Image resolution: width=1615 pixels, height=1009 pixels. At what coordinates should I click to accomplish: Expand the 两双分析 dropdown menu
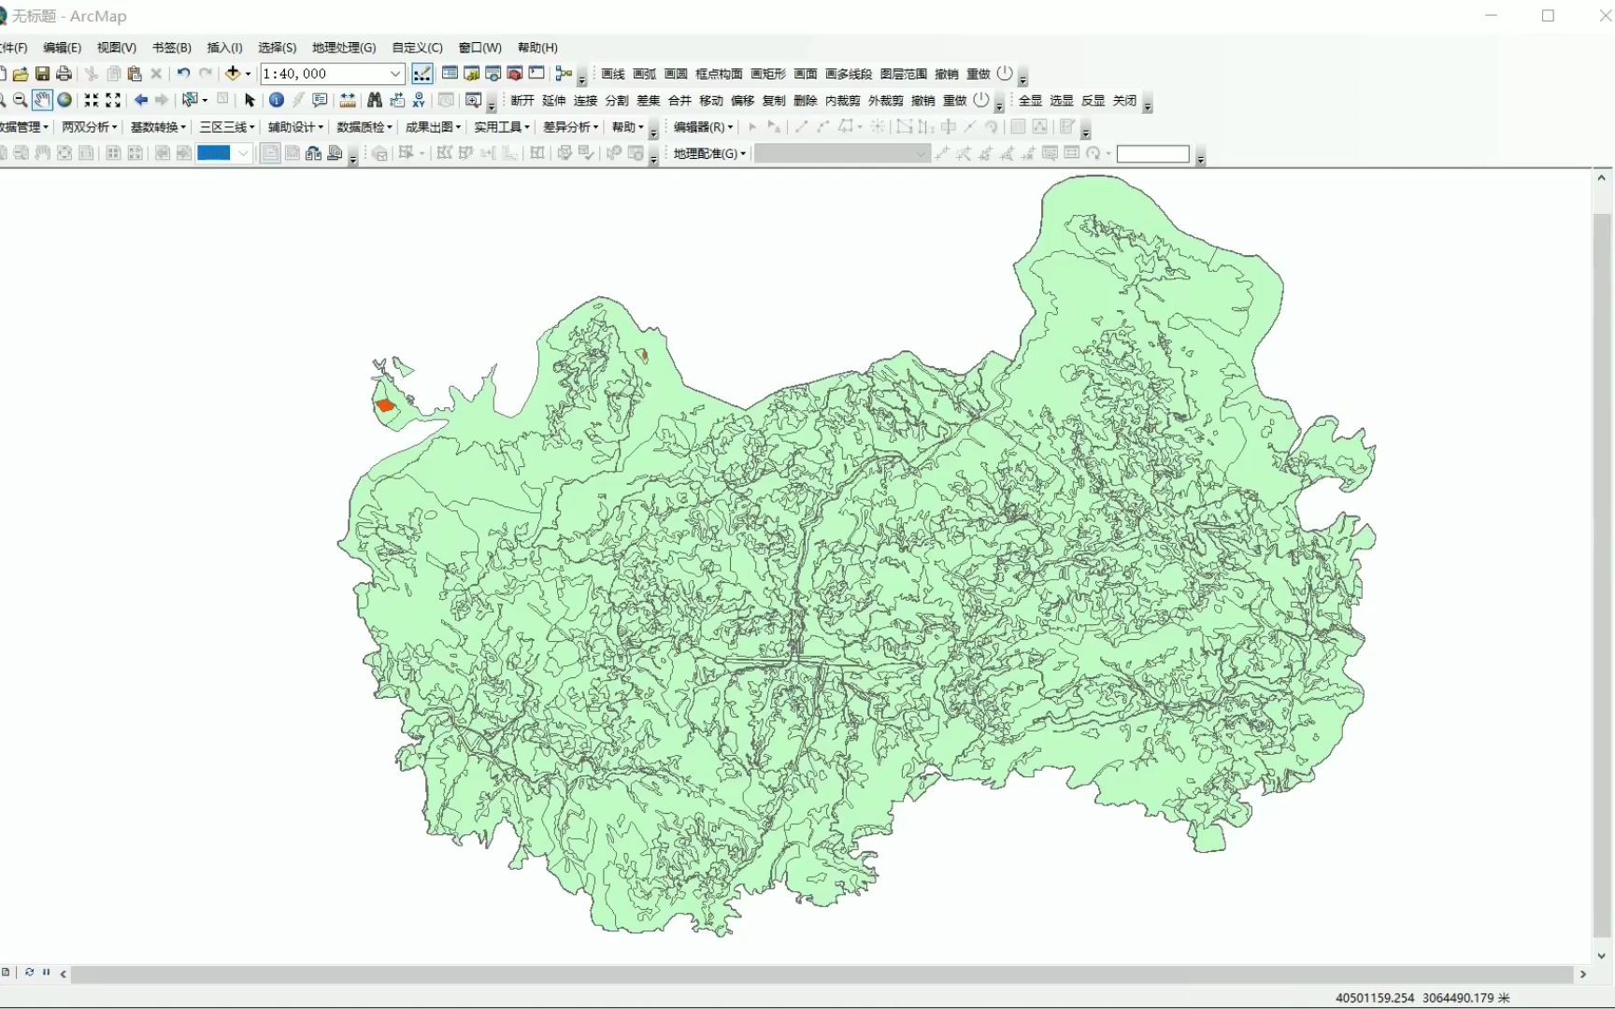point(90,127)
